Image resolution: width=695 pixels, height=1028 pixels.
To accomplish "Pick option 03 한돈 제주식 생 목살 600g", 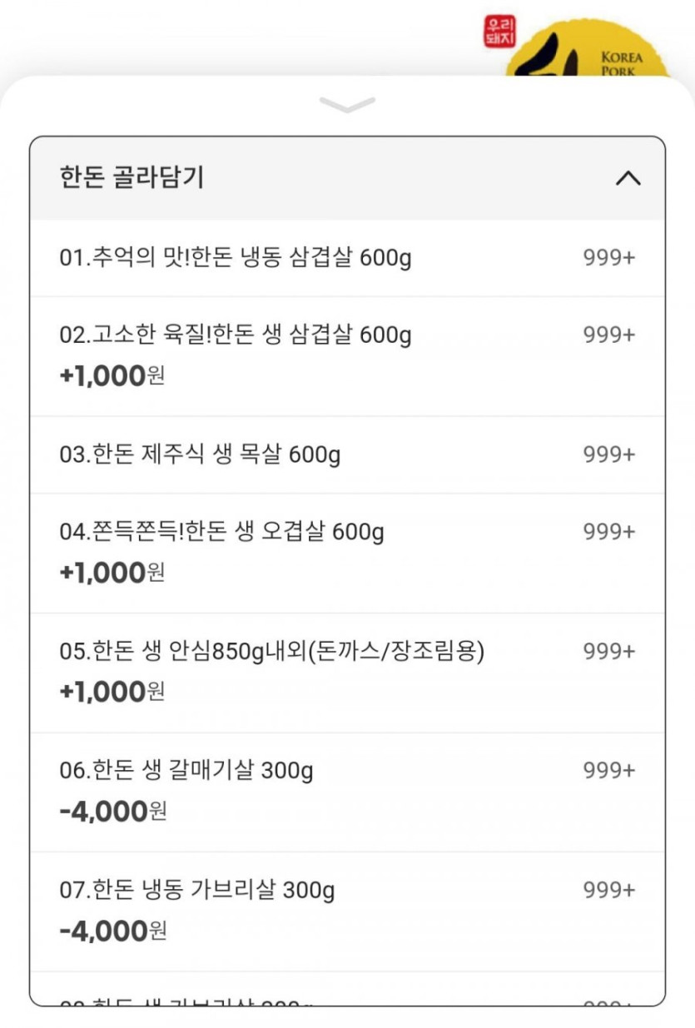I will (200, 454).
